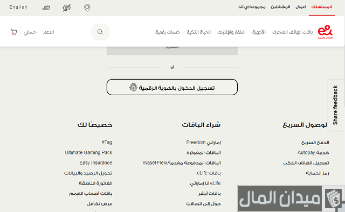Open إماراتي Freedom plans link
345x212 pixels.
click(203, 143)
